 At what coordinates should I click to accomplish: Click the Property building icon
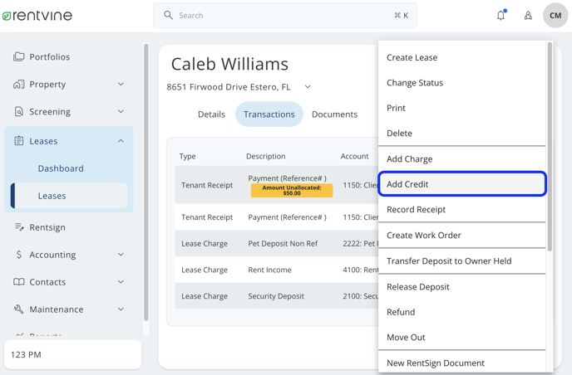tap(19, 84)
